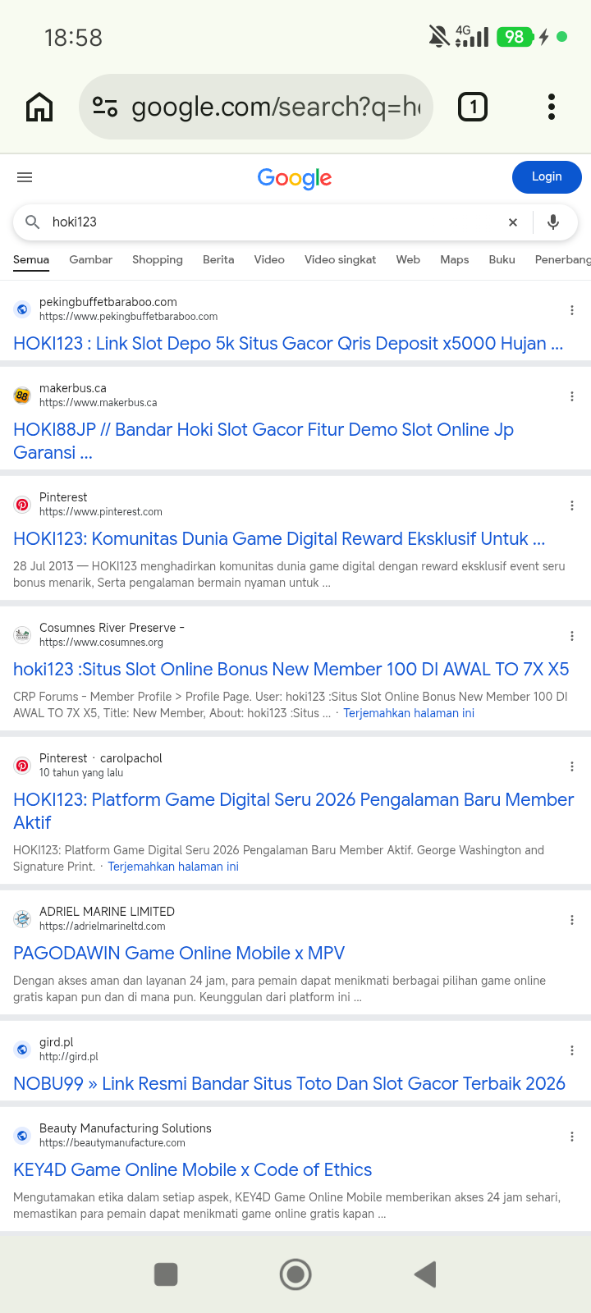This screenshot has width=591, height=1313.
Task: Open options for Pinterest carolpachol result
Action: coord(572,766)
